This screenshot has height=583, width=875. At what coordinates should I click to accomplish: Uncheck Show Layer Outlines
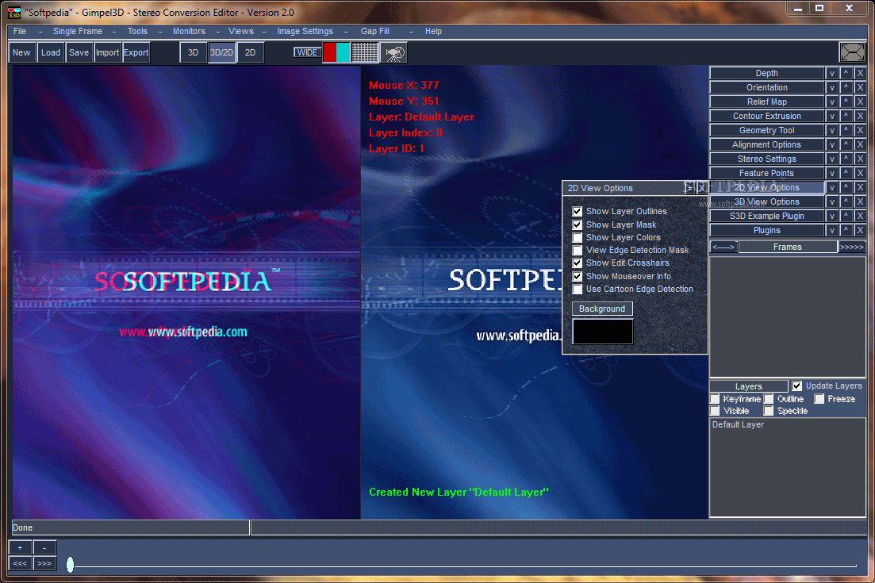[x=577, y=212]
